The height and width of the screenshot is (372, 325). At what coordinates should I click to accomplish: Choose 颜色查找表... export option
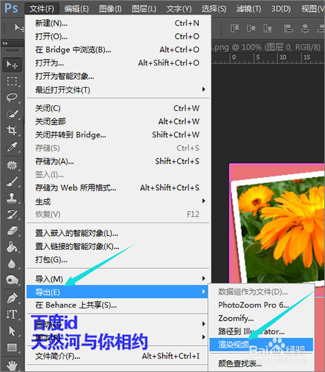[x=261, y=364]
